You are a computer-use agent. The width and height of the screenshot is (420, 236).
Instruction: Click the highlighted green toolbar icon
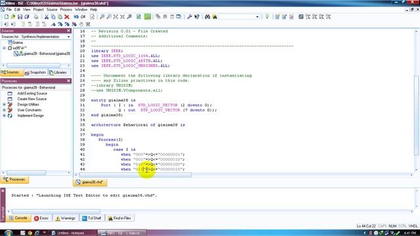pos(148,17)
